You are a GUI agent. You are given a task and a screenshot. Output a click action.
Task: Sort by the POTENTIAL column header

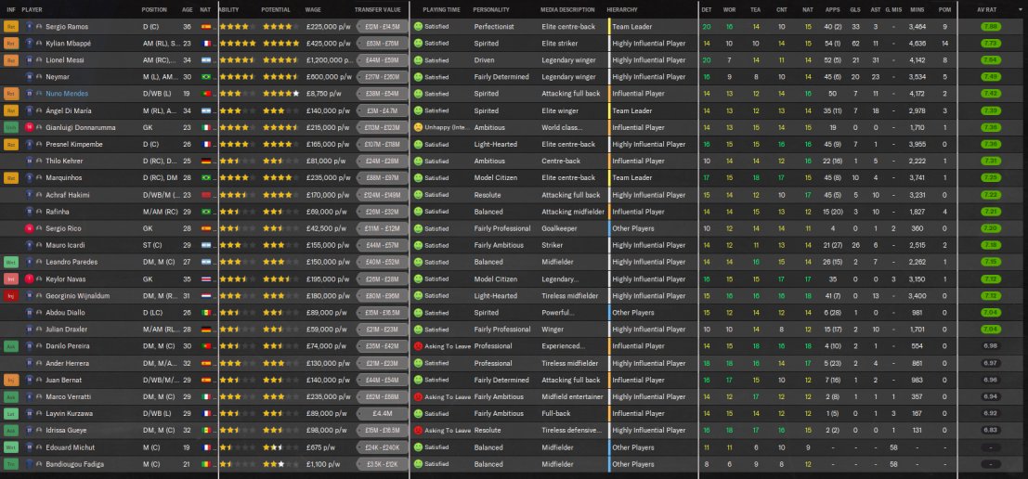pyautogui.click(x=276, y=10)
